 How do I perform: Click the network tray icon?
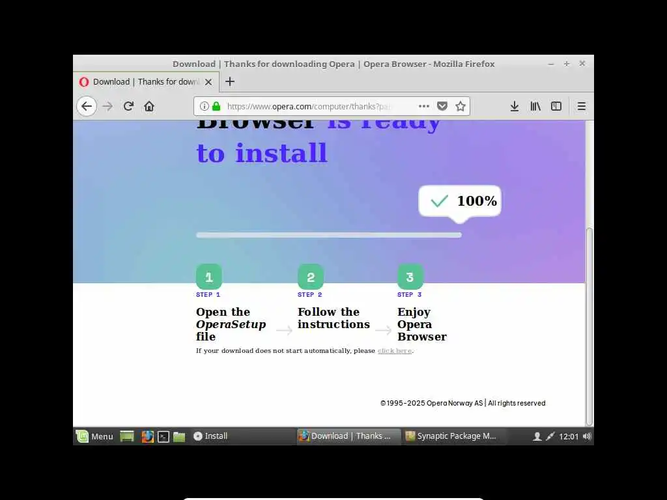tap(550, 436)
